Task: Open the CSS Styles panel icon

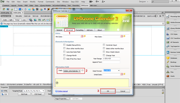Action: 168,34
